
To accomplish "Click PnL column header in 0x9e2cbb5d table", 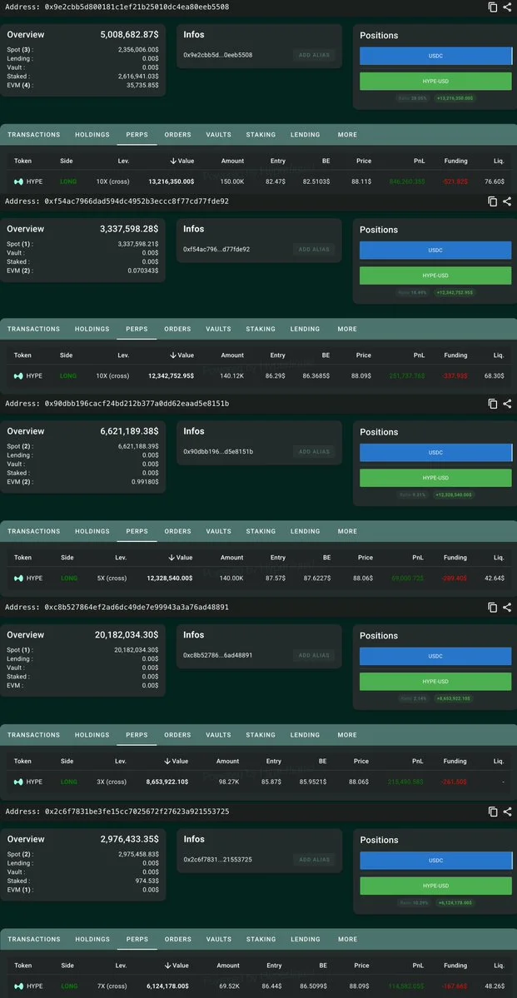I will (x=418, y=161).
